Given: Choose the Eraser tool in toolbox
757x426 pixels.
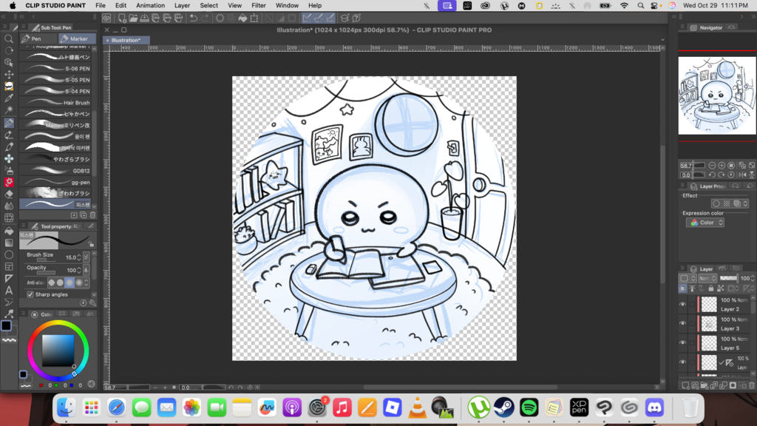Looking at the screenshot, I should point(9,194).
